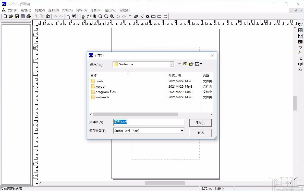The image size is (304, 191).
Task: Click the 保存(S) button
Action: tap(200, 123)
